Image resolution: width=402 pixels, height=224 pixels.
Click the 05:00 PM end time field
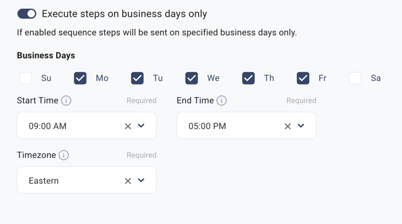tap(247, 126)
